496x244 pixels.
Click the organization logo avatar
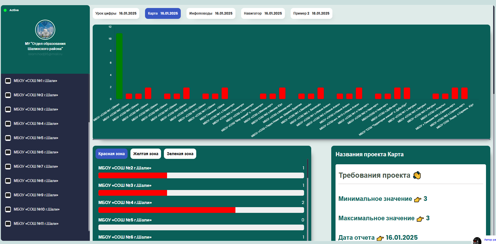tap(45, 30)
